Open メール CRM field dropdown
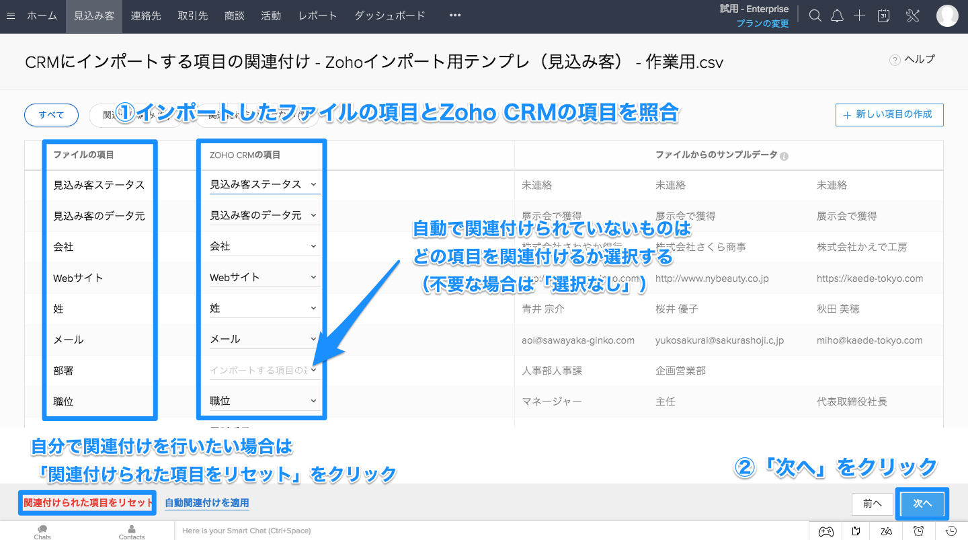 point(265,339)
